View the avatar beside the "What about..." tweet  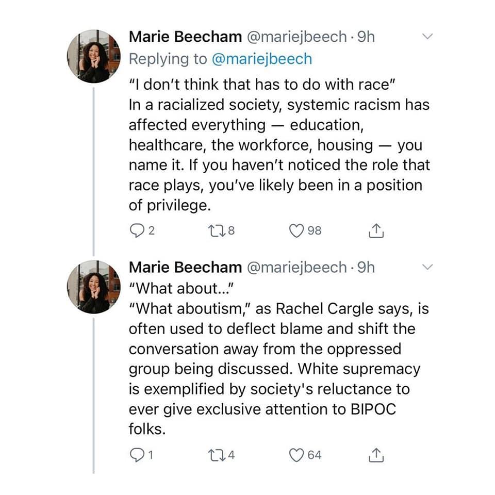click(94, 287)
